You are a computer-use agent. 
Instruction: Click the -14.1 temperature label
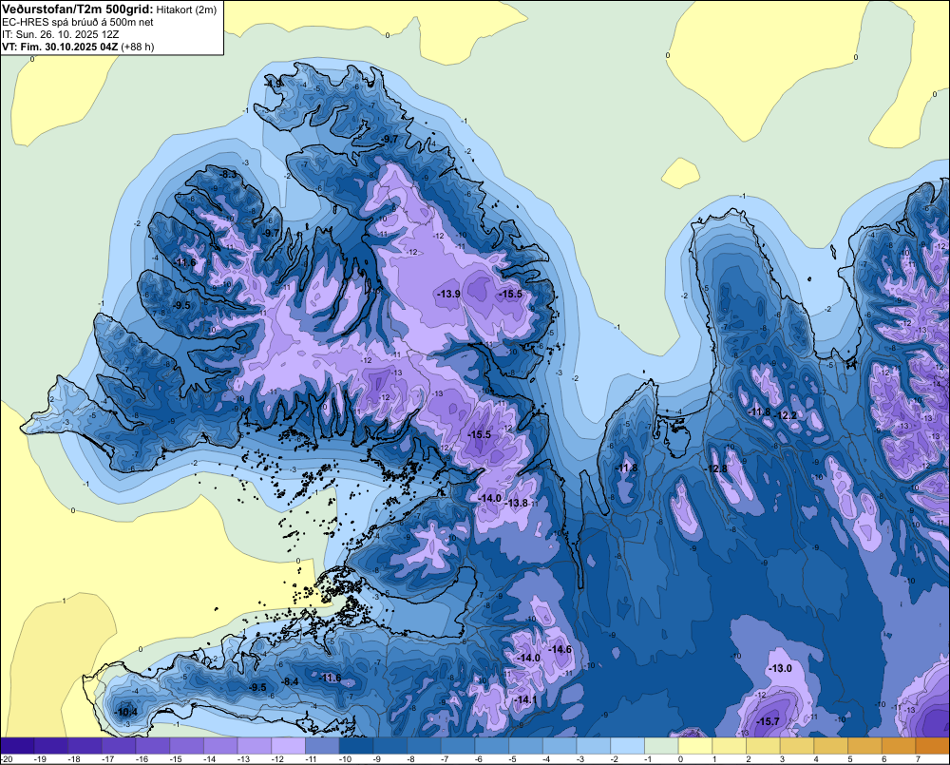point(525,699)
